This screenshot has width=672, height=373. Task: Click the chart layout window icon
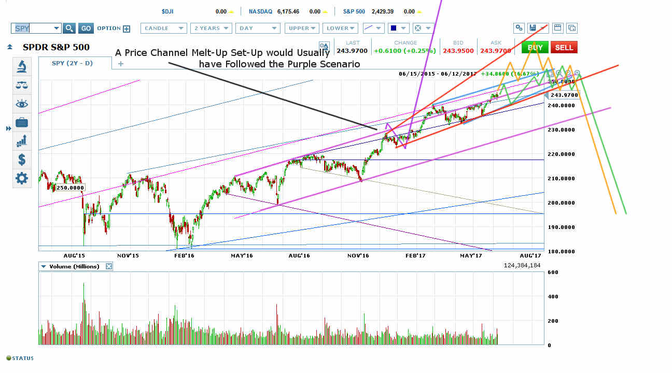558,28
